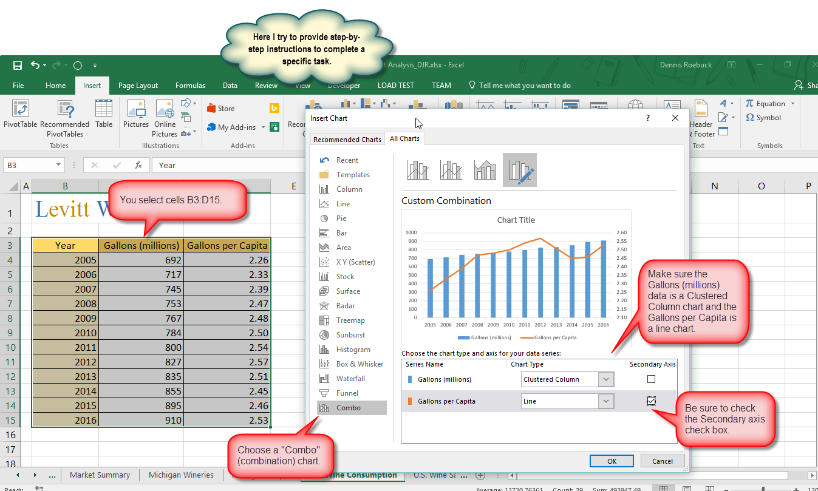This screenshot has width=818, height=491.
Task: Select Waterfall in chart type list
Action: (x=350, y=379)
